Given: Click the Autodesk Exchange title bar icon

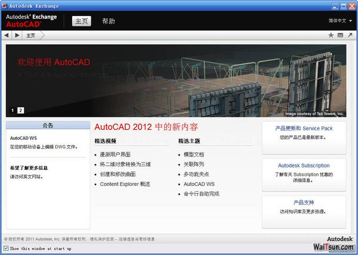Looking at the screenshot, I should tap(5, 6).
